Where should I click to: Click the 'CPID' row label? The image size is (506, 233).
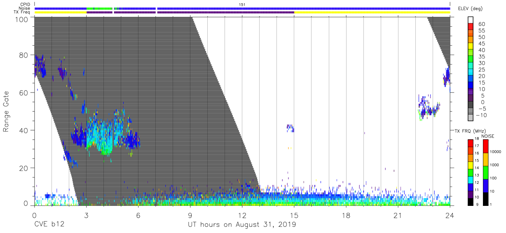(26, 5)
